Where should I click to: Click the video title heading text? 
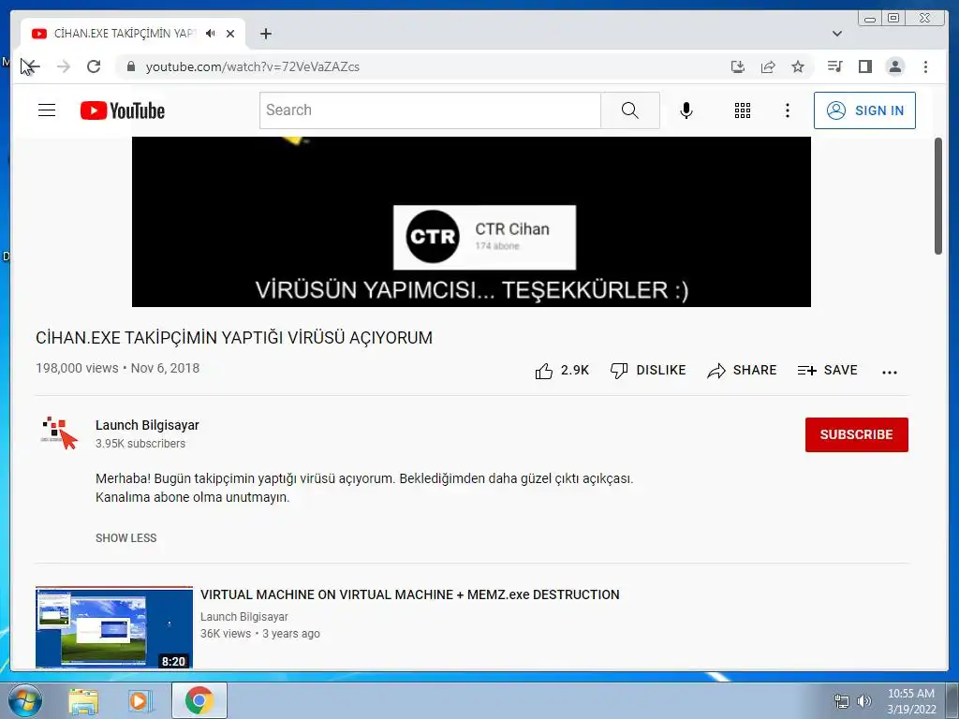(234, 337)
